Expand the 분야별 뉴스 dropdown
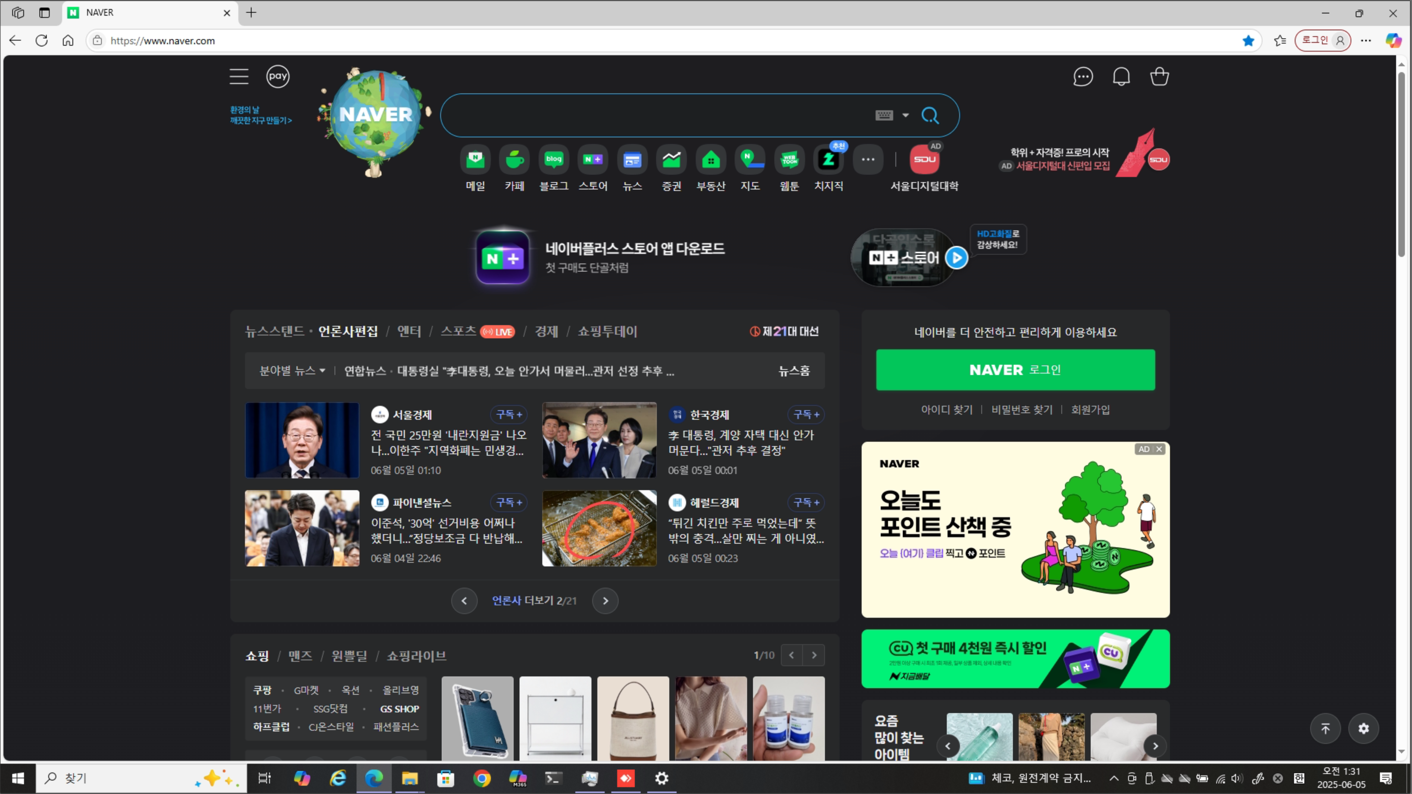The height and width of the screenshot is (794, 1412). point(292,371)
